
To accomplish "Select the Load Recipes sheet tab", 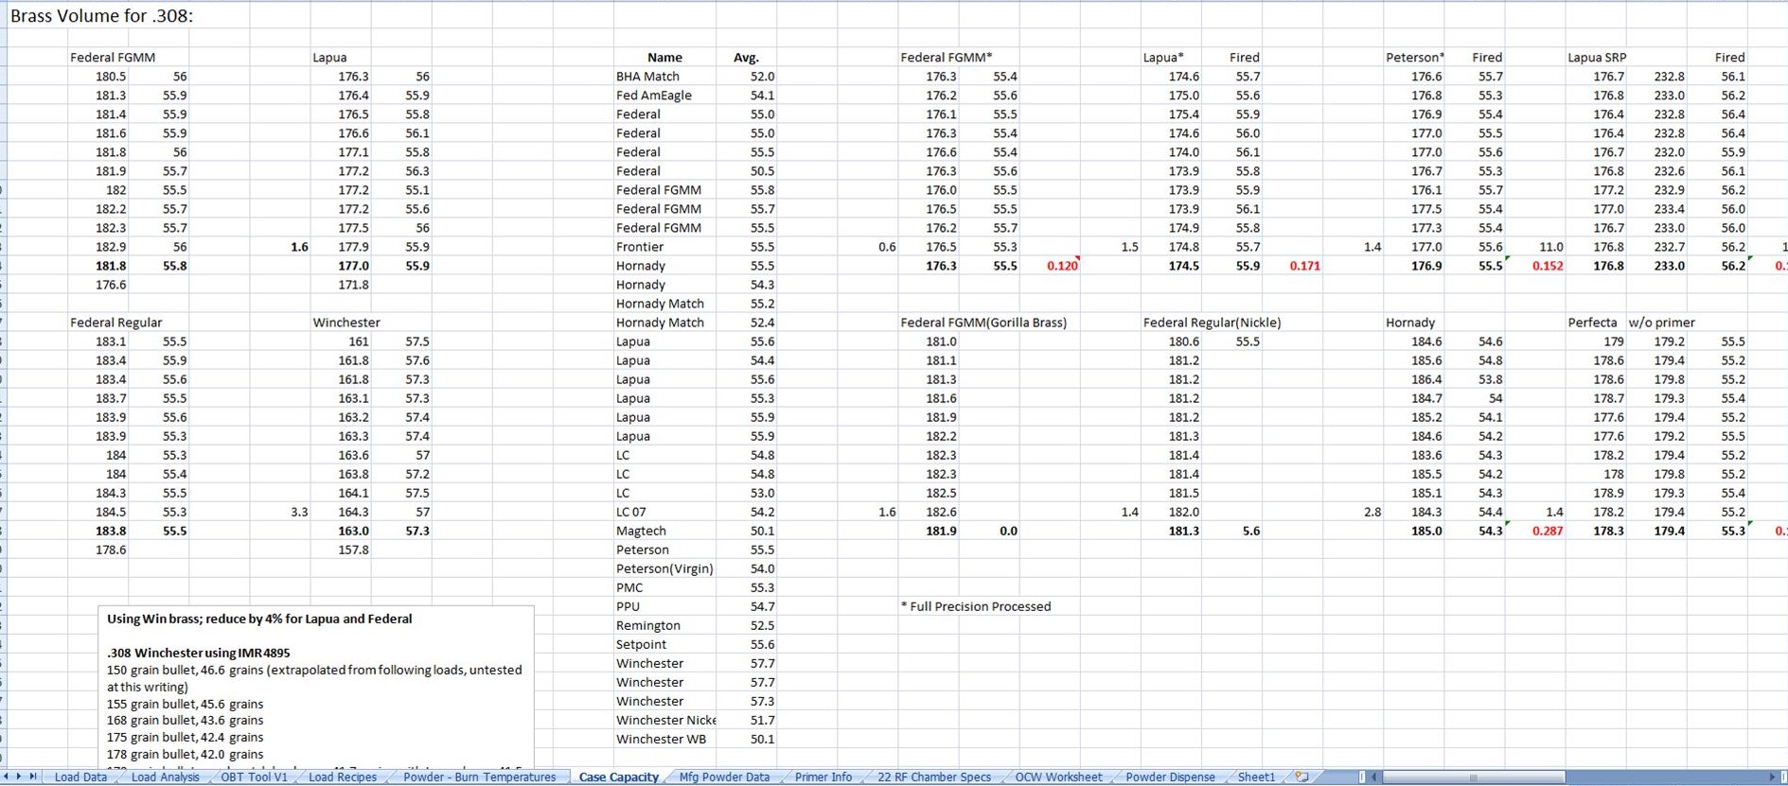I will click(x=343, y=777).
